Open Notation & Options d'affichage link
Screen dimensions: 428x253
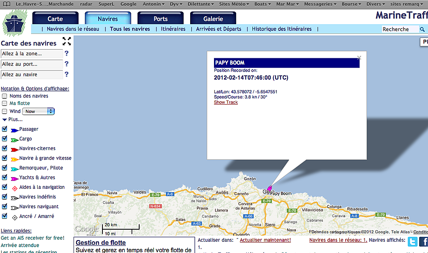[x=35, y=88]
